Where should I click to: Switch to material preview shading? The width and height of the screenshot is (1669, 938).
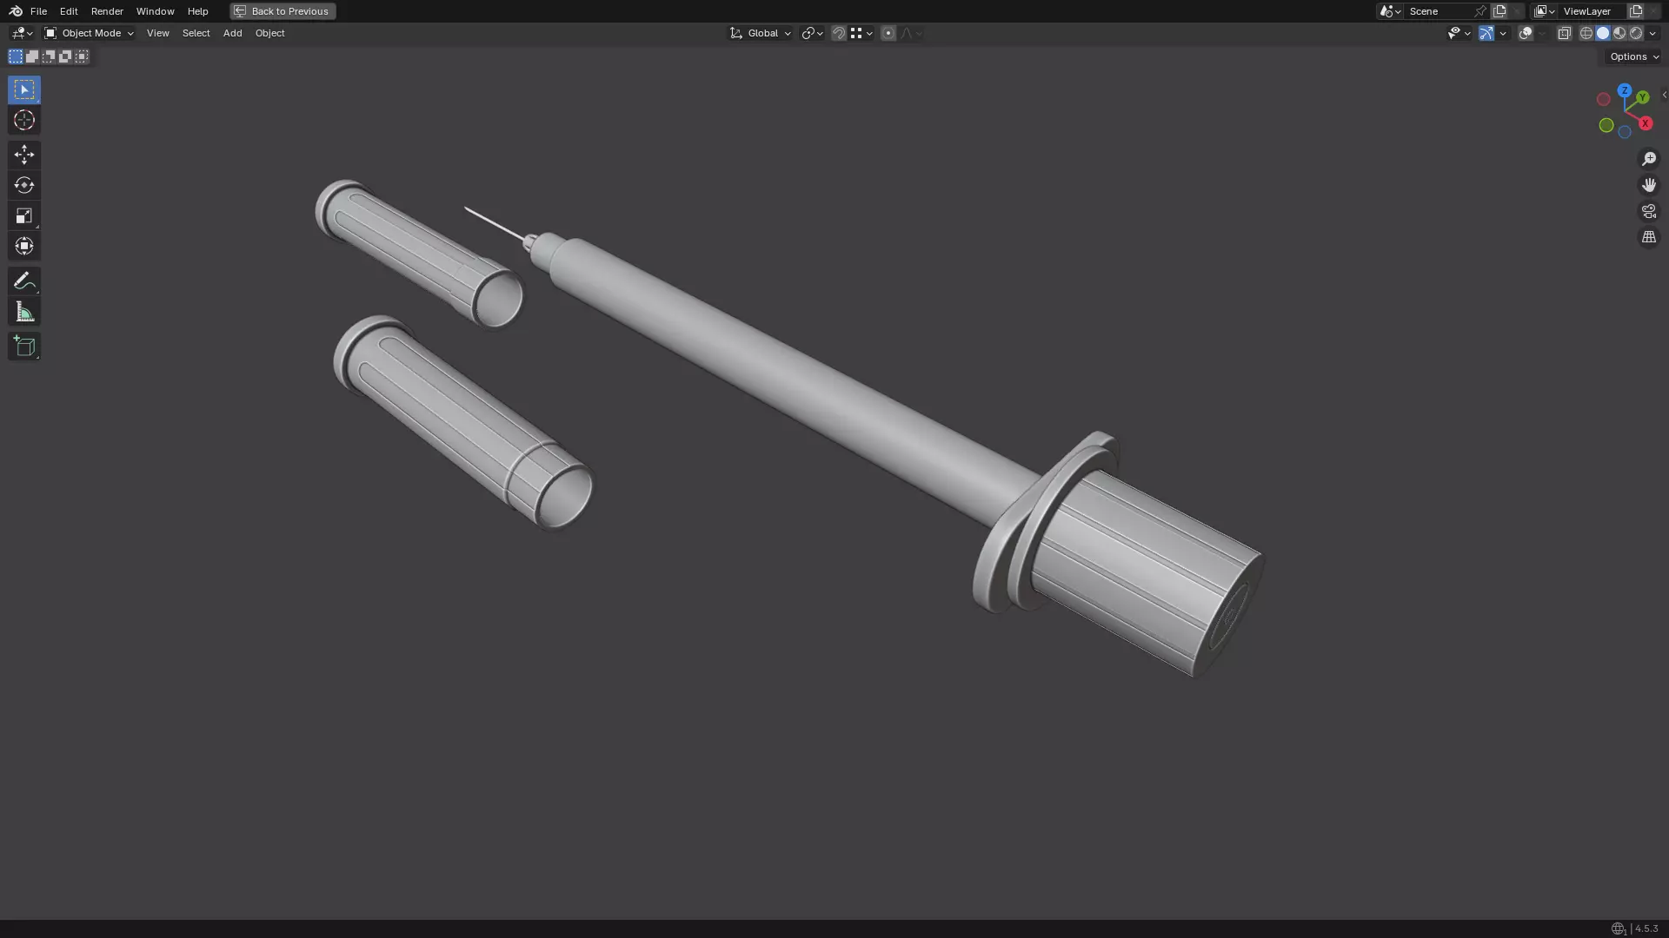1619,33
